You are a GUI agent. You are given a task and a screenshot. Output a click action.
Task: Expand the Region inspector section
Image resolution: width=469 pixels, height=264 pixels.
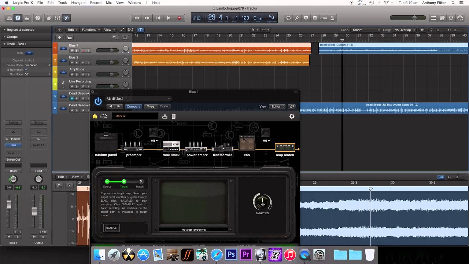point(4,30)
